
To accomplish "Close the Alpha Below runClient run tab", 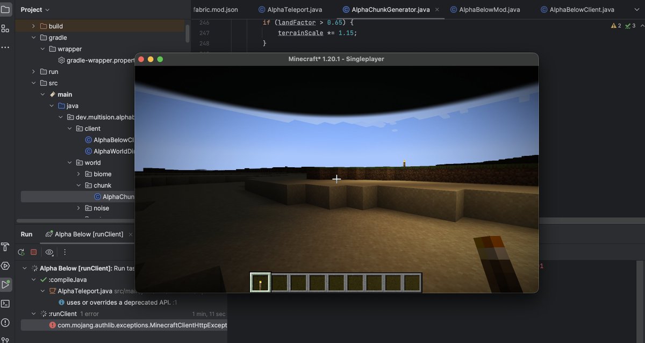I will 131,234.
